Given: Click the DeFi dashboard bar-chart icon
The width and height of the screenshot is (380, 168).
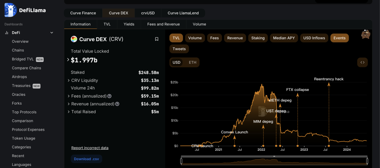Looking at the screenshot, I should (7, 33).
